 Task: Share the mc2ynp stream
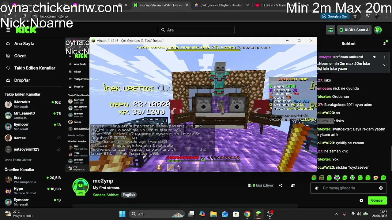(281, 185)
